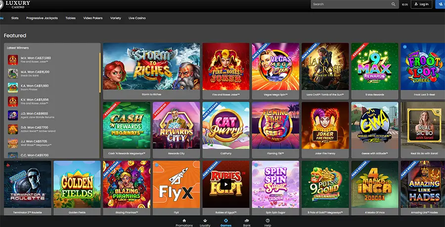Click the Luxury Casino logo

[x=15, y=4]
